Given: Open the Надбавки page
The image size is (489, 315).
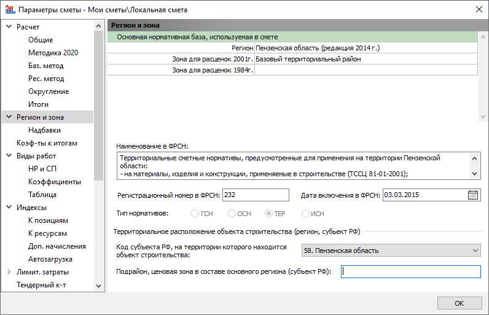Looking at the screenshot, I should point(45,130).
